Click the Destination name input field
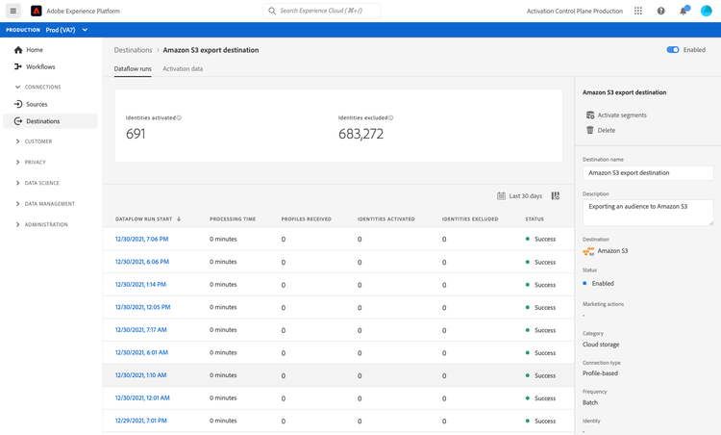721x435 pixels. point(648,173)
